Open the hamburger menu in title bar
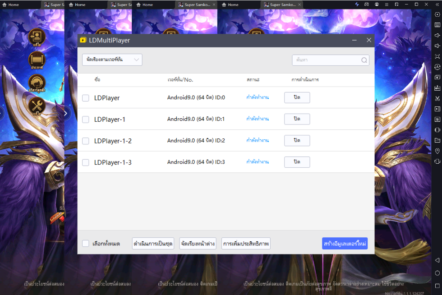 click(x=387, y=5)
